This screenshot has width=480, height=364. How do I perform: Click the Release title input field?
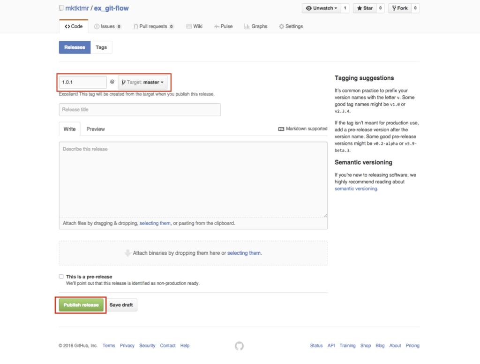point(140,110)
